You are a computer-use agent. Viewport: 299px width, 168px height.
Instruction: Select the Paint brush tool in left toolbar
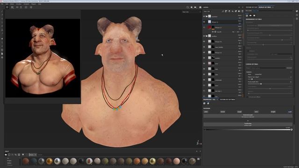pyautogui.click(x=2, y=11)
